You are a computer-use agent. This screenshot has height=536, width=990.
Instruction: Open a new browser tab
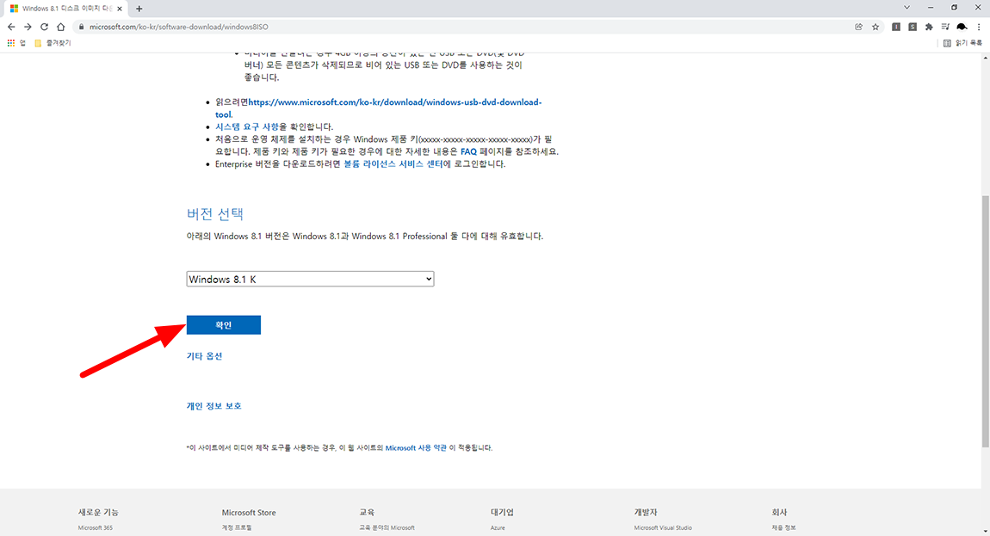(x=139, y=9)
